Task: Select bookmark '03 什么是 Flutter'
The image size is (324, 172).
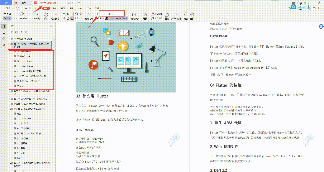Action: [24, 61]
